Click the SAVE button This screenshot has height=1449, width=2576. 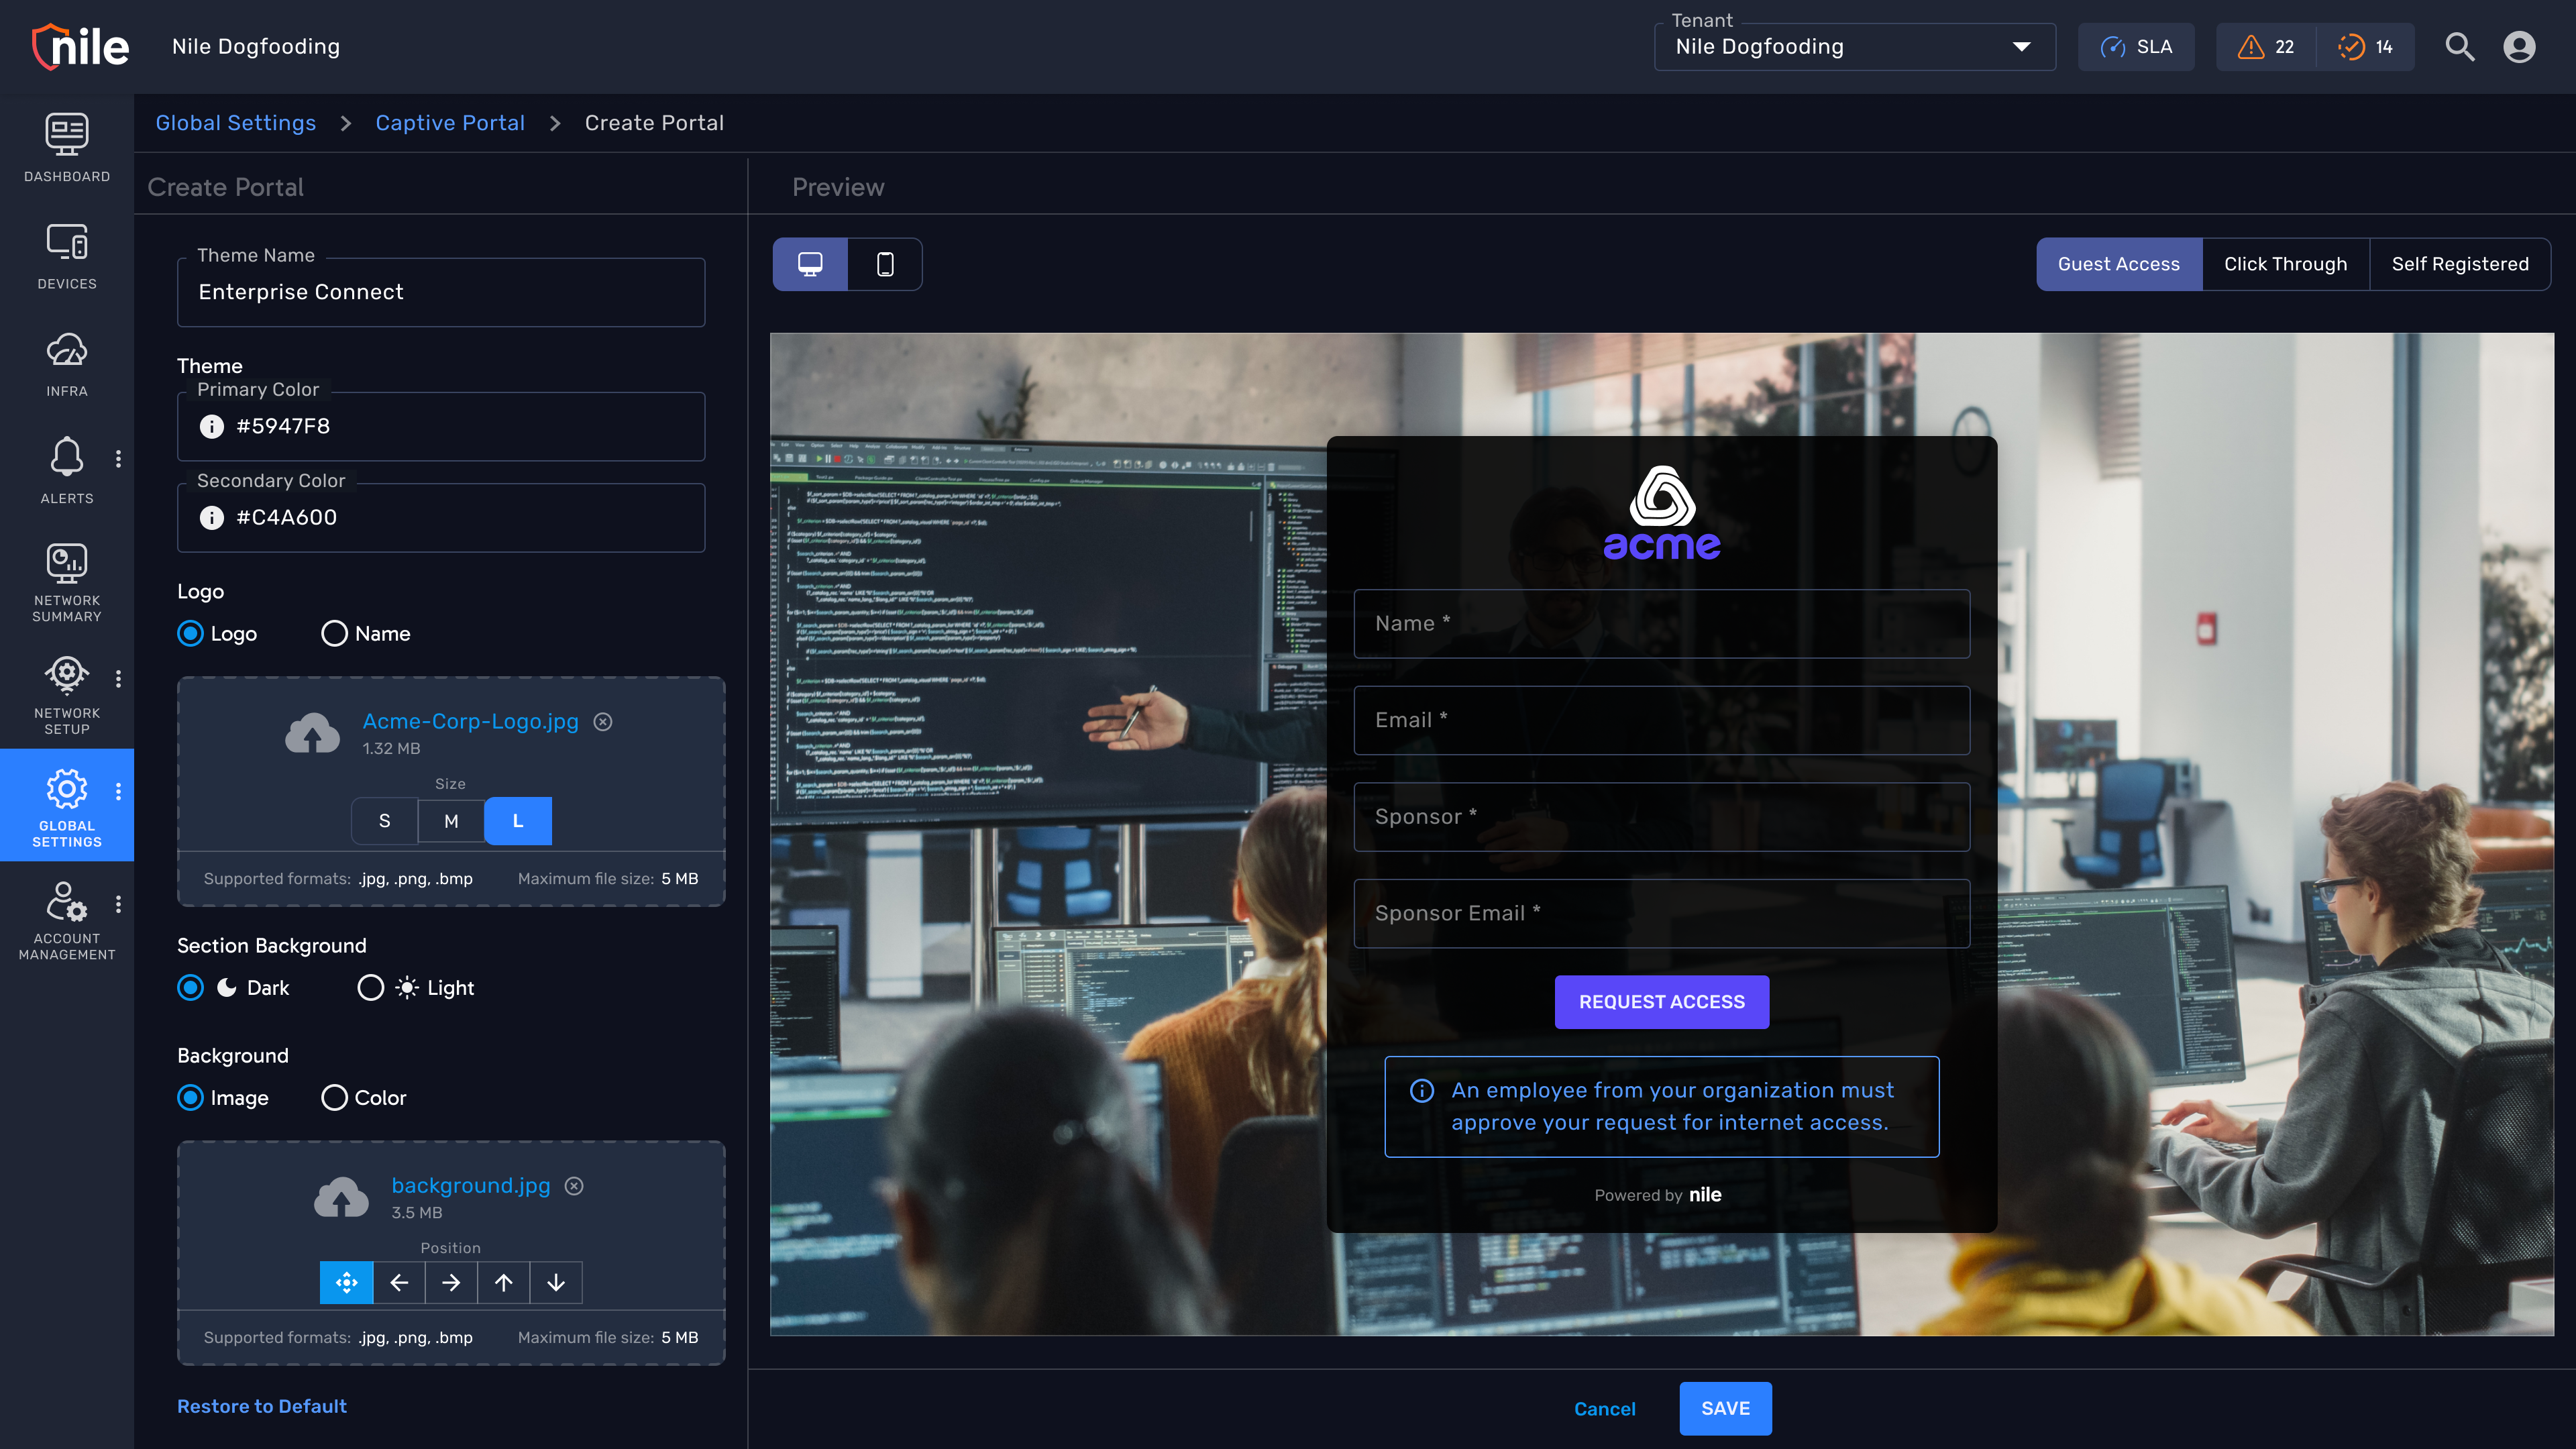click(1725, 1408)
